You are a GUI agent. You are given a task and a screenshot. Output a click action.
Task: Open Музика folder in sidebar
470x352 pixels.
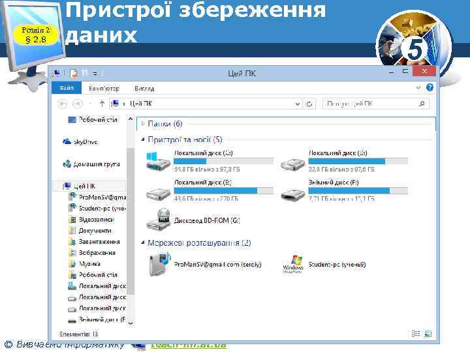84,264
